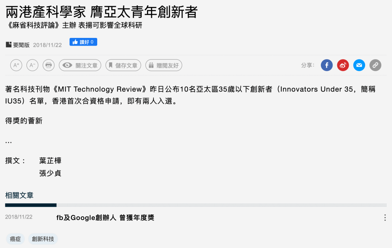Decrease font size with A- button
Image resolution: width=392 pixels, height=248 pixels.
pos(32,65)
